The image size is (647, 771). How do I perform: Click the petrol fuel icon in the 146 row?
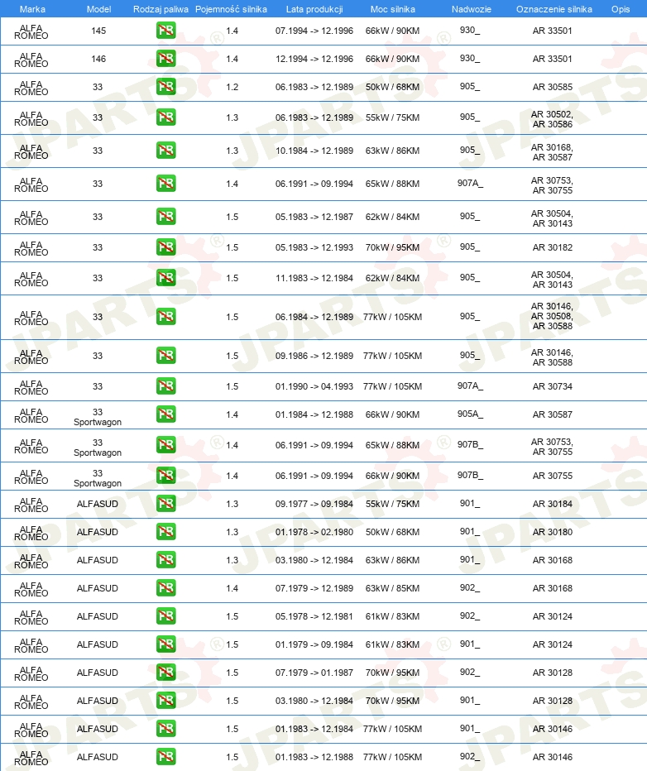pos(166,59)
